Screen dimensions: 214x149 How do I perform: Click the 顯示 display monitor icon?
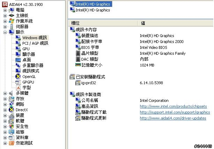pyautogui.click(x=12, y=32)
